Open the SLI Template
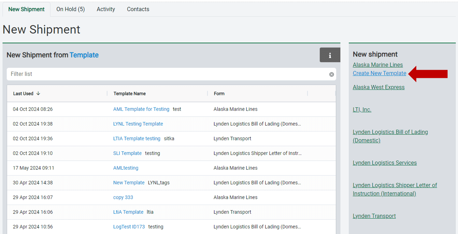This screenshot has height=234, width=458. pyautogui.click(x=127, y=153)
